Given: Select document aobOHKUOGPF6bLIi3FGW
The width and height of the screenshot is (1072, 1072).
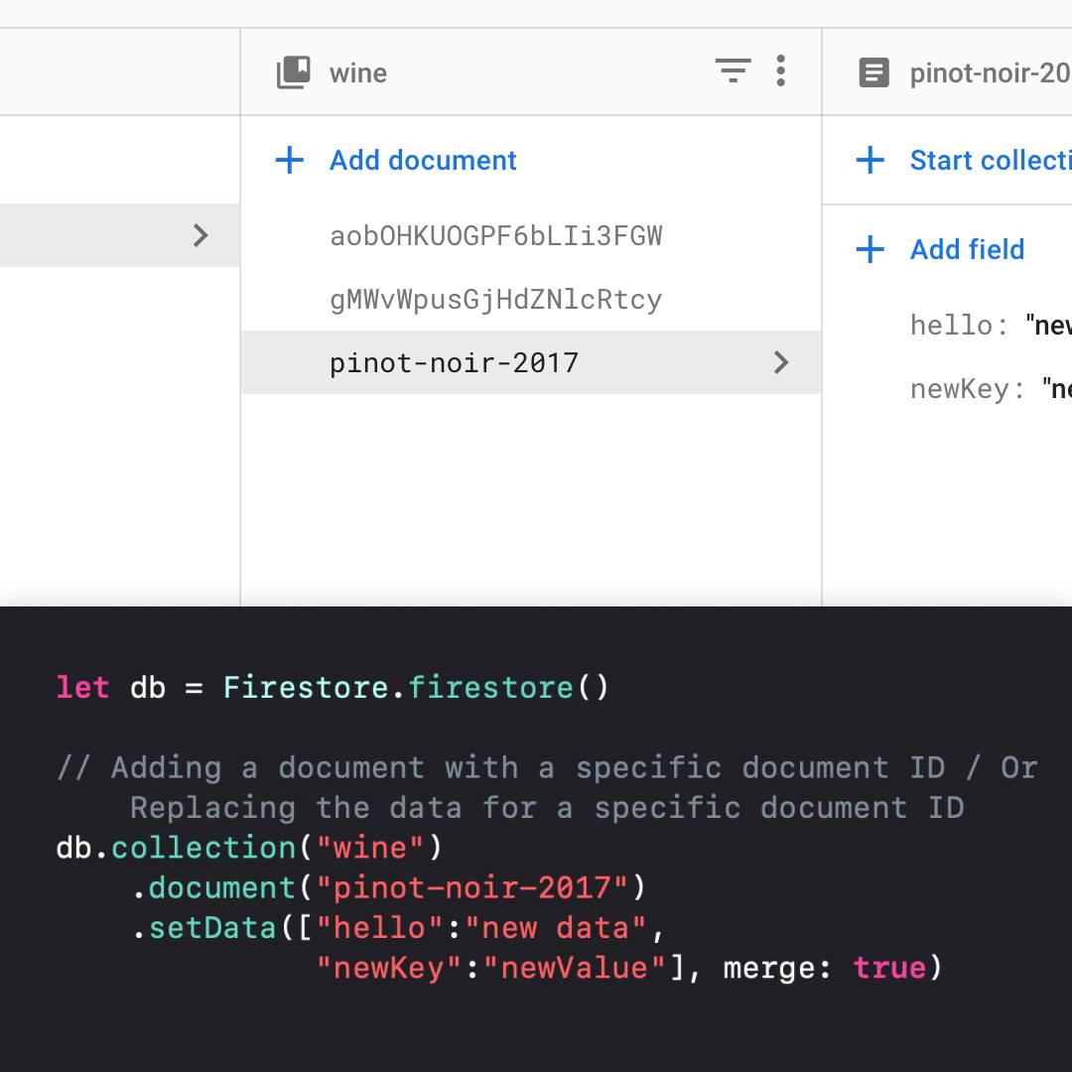Looking at the screenshot, I should click(x=530, y=236).
